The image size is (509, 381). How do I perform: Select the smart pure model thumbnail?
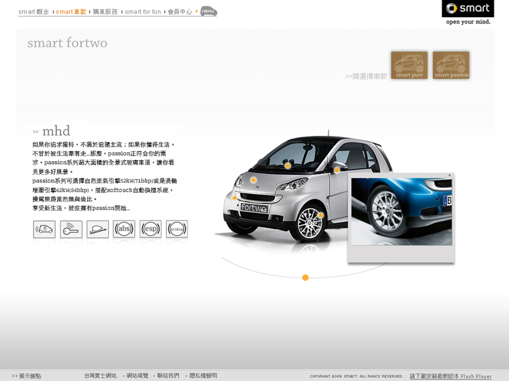(409, 65)
